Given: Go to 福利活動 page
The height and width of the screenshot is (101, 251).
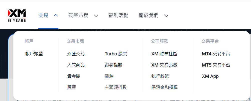Looking at the screenshot, I should pos(118,15).
